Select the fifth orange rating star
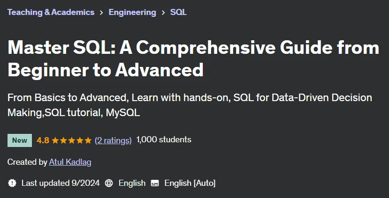Viewport: 389px width, 198px height. 88,140
